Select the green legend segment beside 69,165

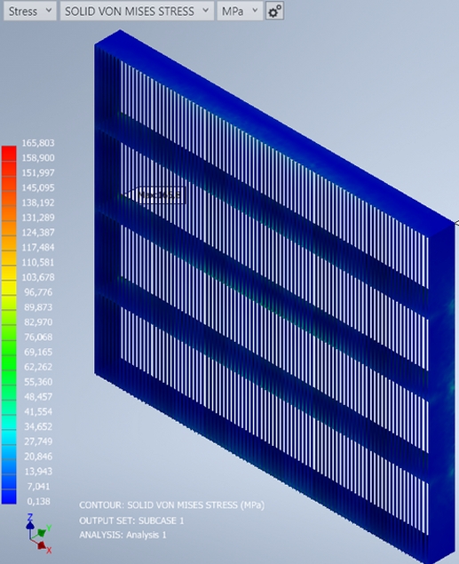pos(9,348)
